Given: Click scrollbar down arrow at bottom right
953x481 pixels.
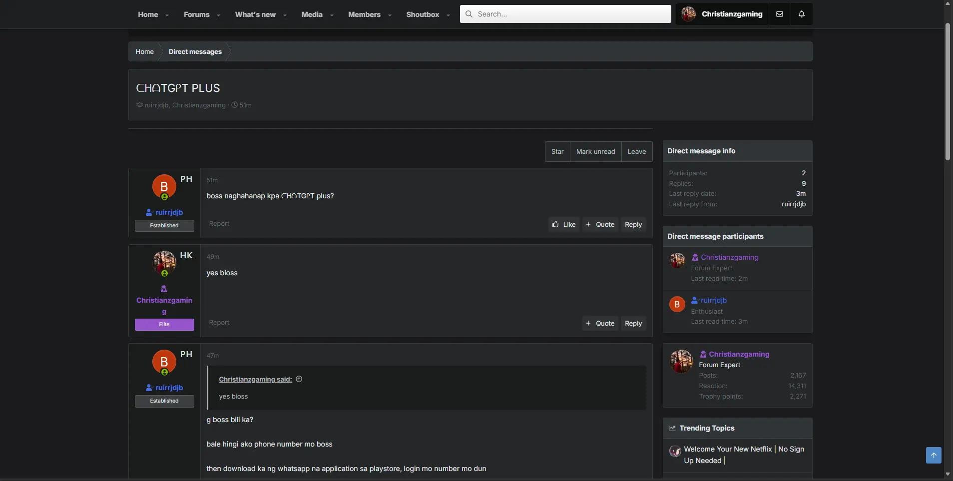Looking at the screenshot, I should coord(948,474).
